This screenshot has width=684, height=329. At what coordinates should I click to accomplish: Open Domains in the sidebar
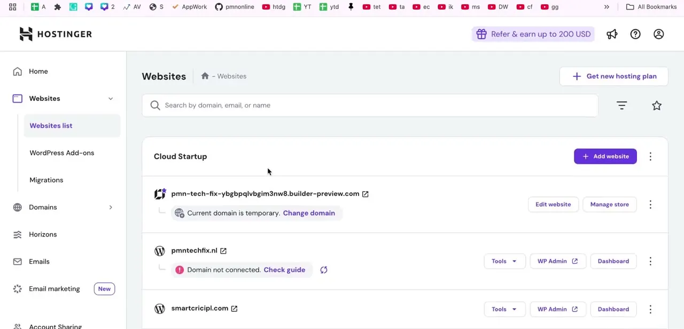[43, 207]
